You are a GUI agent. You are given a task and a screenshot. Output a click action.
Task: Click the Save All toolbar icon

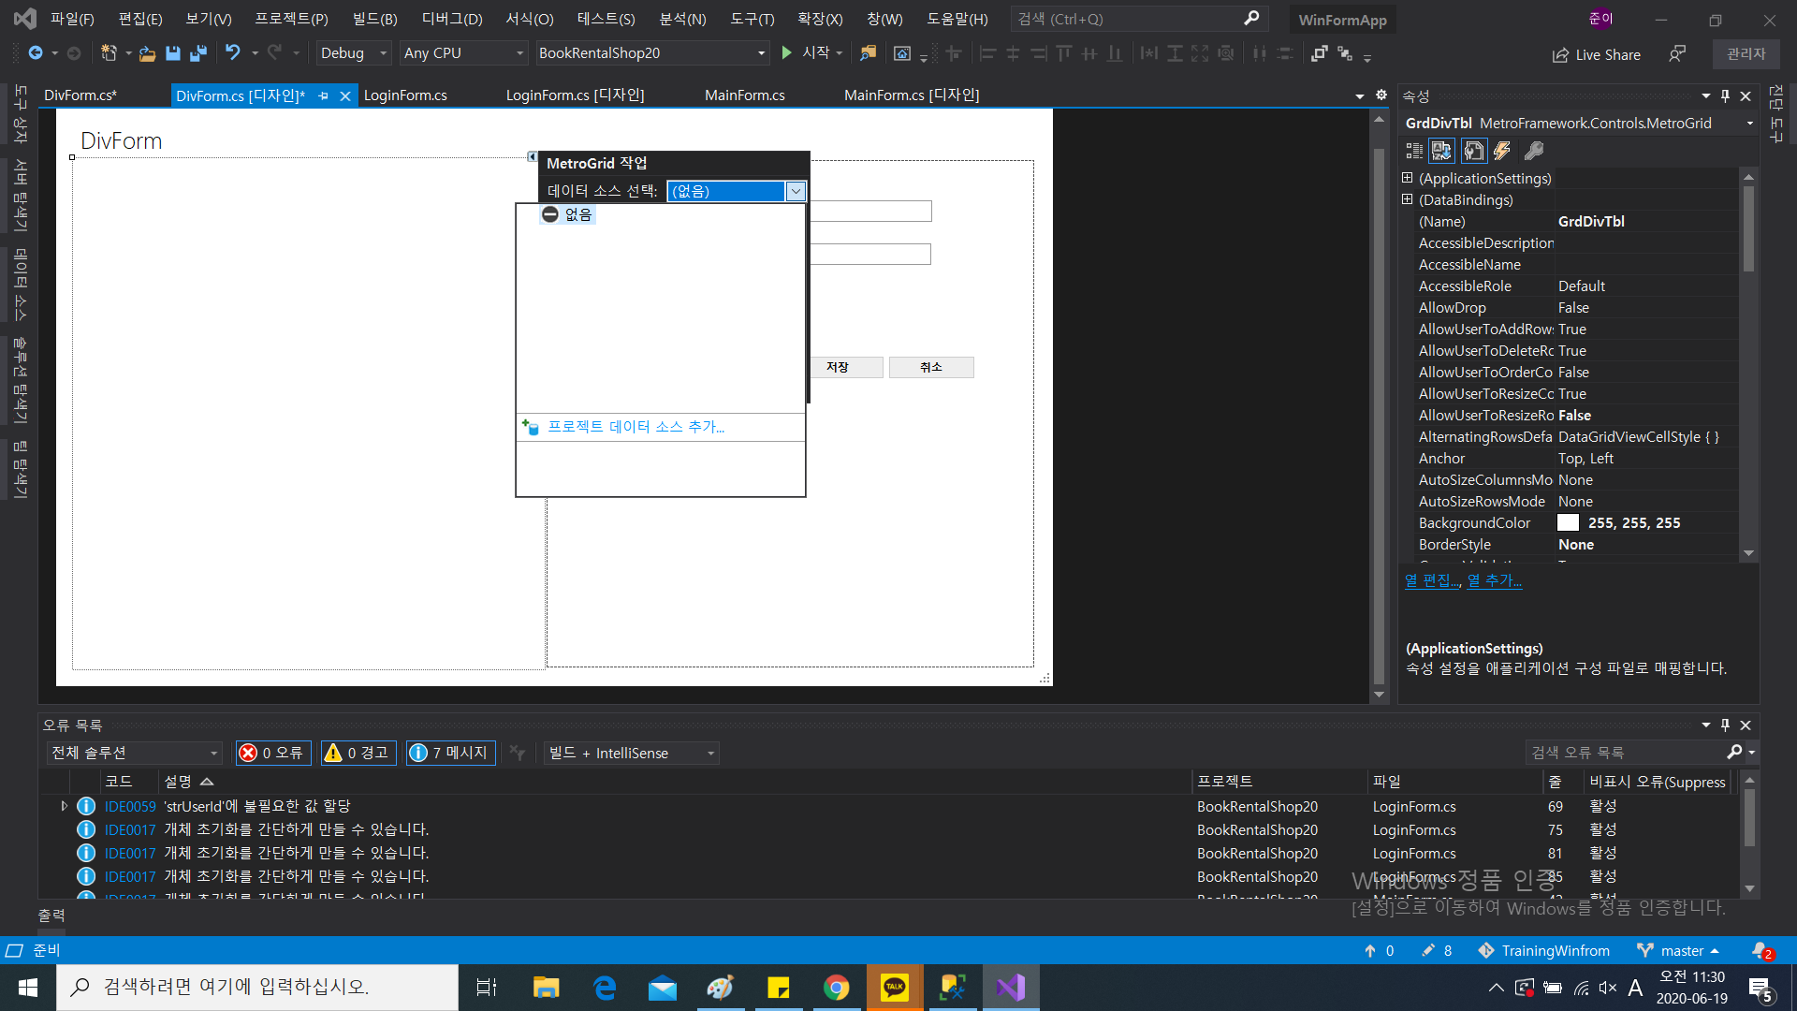198,53
